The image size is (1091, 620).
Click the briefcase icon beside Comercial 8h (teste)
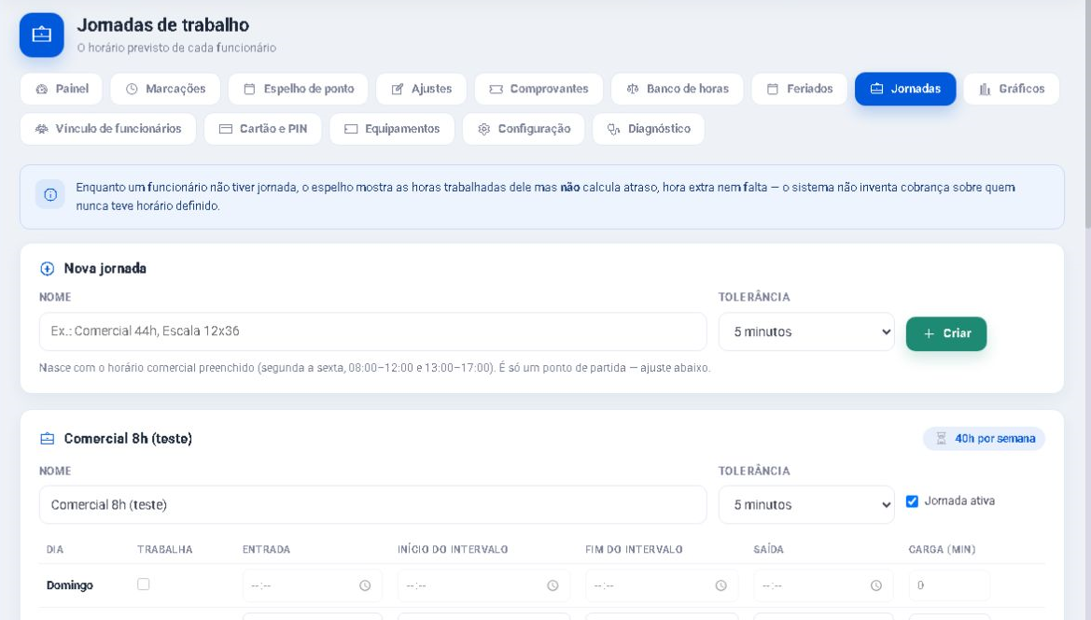48,438
